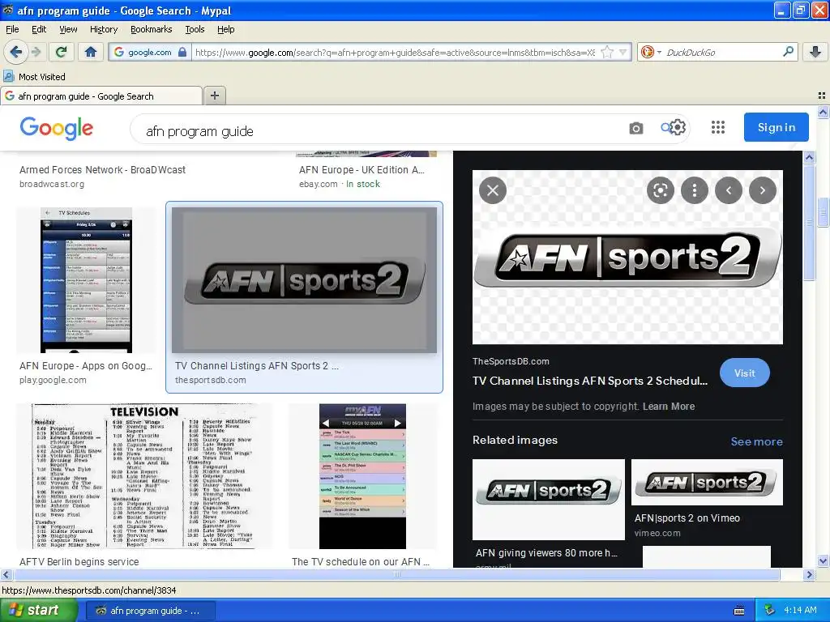Open the Bookmarks menu
830x622 pixels.
[151, 29]
